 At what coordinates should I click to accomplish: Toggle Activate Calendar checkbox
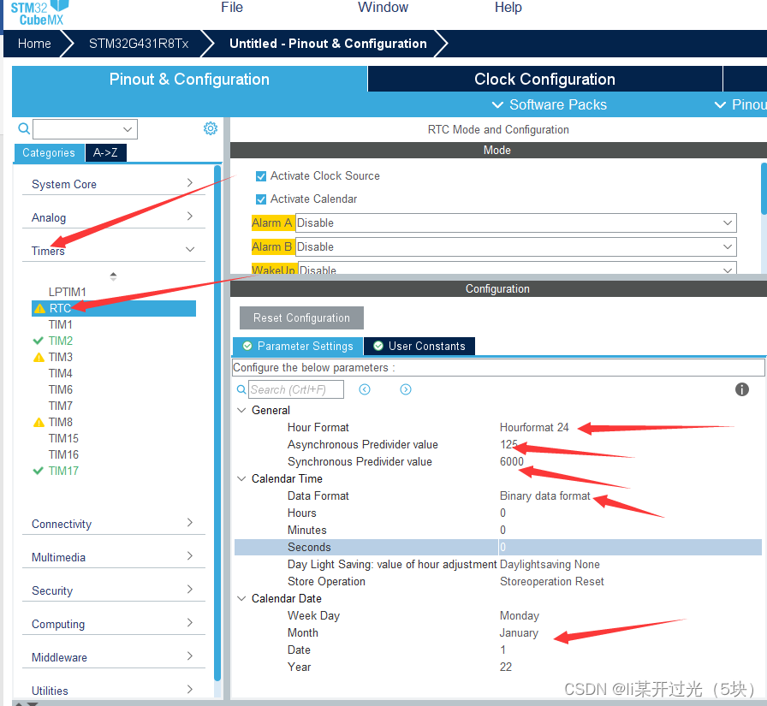pyautogui.click(x=261, y=199)
